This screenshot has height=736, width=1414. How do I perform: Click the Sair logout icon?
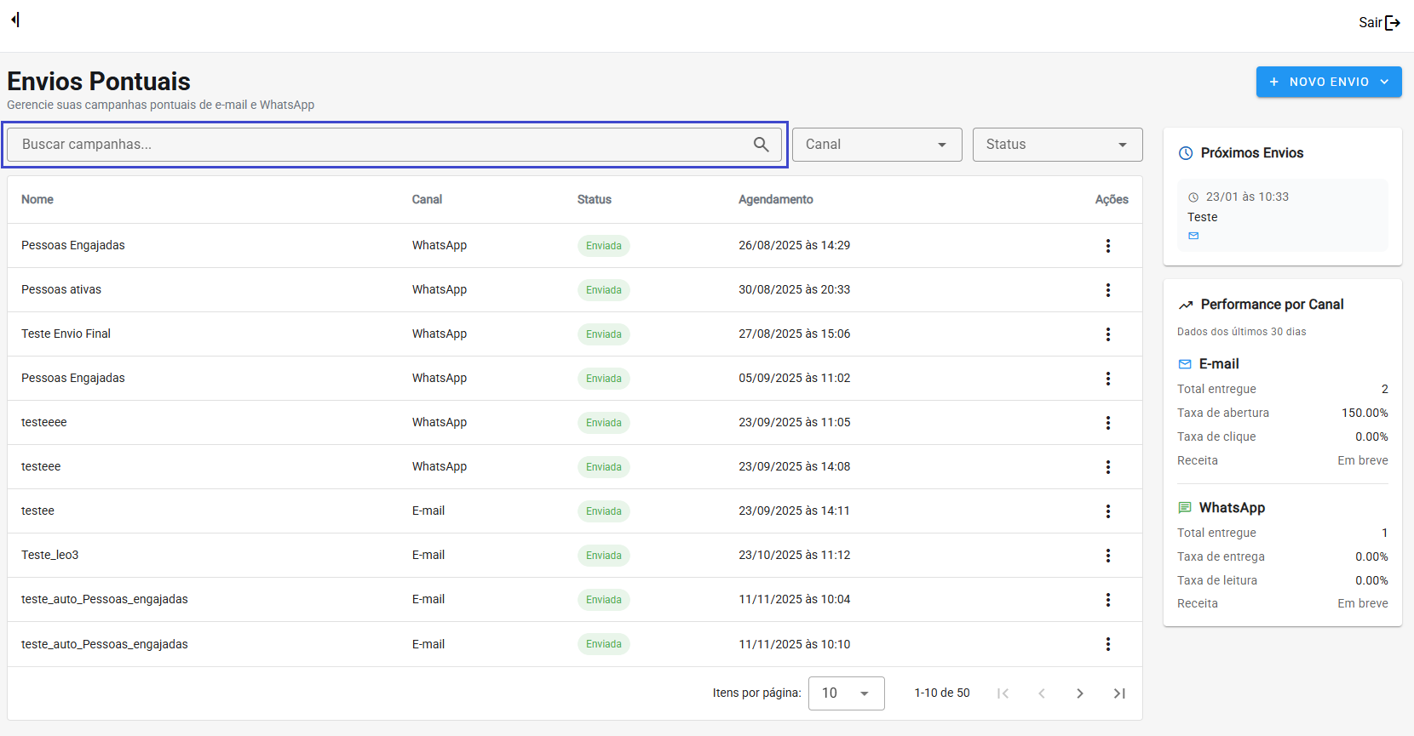point(1392,23)
